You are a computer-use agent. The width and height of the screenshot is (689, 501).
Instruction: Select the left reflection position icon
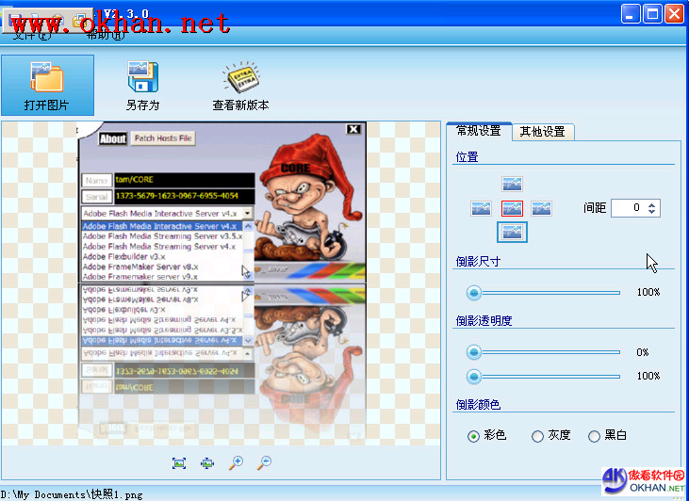(481, 208)
